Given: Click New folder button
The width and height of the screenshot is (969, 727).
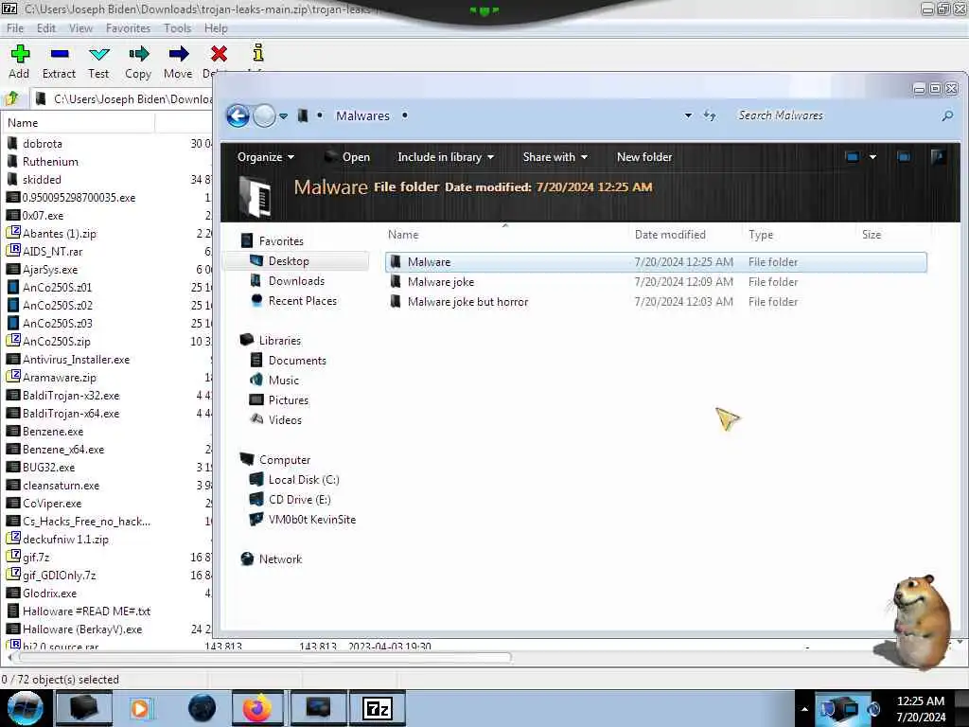Looking at the screenshot, I should [644, 157].
